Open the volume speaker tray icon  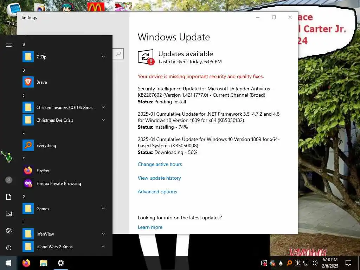click(315, 263)
